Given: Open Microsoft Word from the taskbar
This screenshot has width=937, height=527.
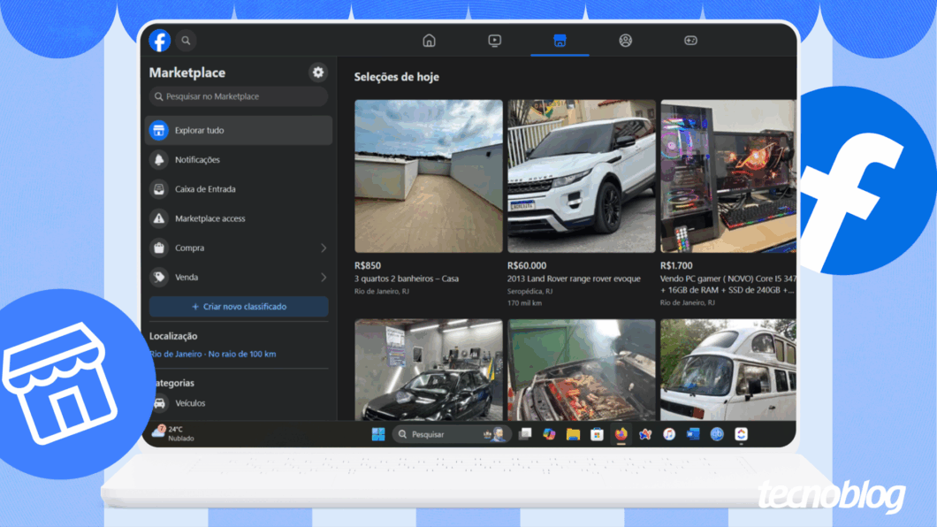Looking at the screenshot, I should [x=693, y=434].
